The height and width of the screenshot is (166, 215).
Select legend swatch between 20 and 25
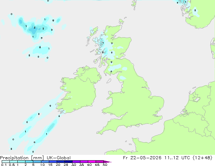pos(60,162)
